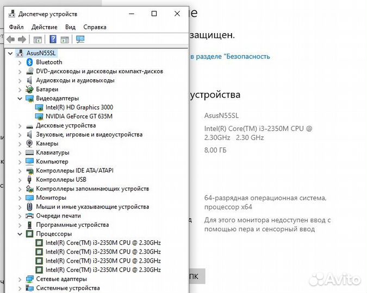Select Intel(R) HD Graphics 3000 label
Image resolution: width=367 pixels, height=293 pixels.
[79, 107]
